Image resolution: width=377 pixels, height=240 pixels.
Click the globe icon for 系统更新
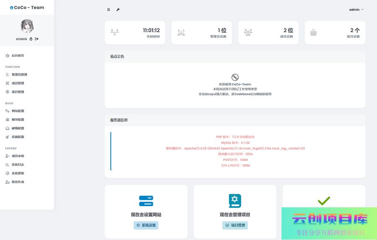[7, 173]
